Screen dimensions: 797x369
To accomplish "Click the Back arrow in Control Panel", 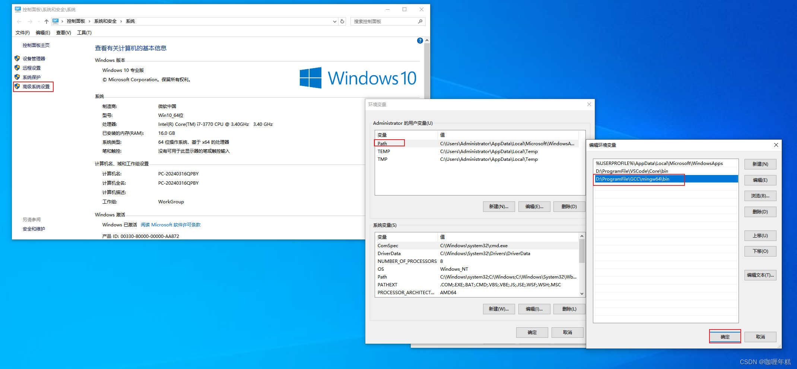I will (19, 22).
